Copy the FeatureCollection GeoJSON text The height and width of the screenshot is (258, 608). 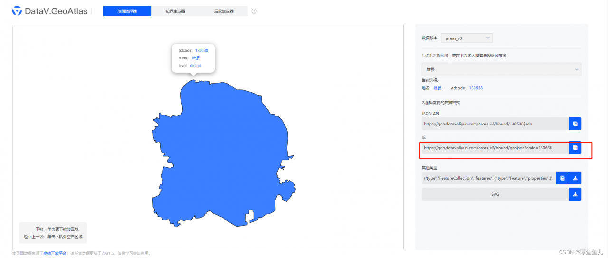(x=562, y=178)
